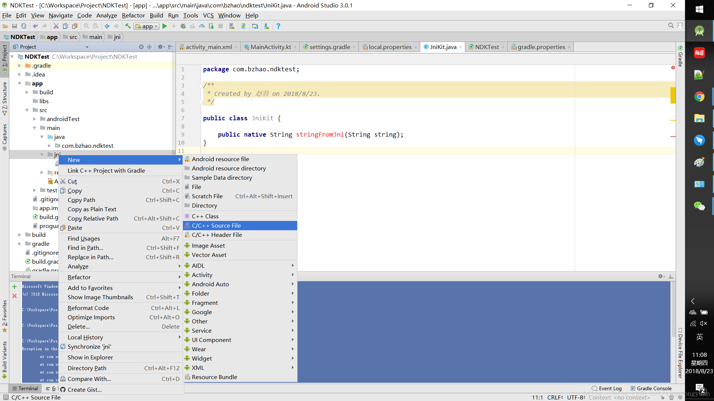Select Find Usages context entry

[x=121, y=238]
